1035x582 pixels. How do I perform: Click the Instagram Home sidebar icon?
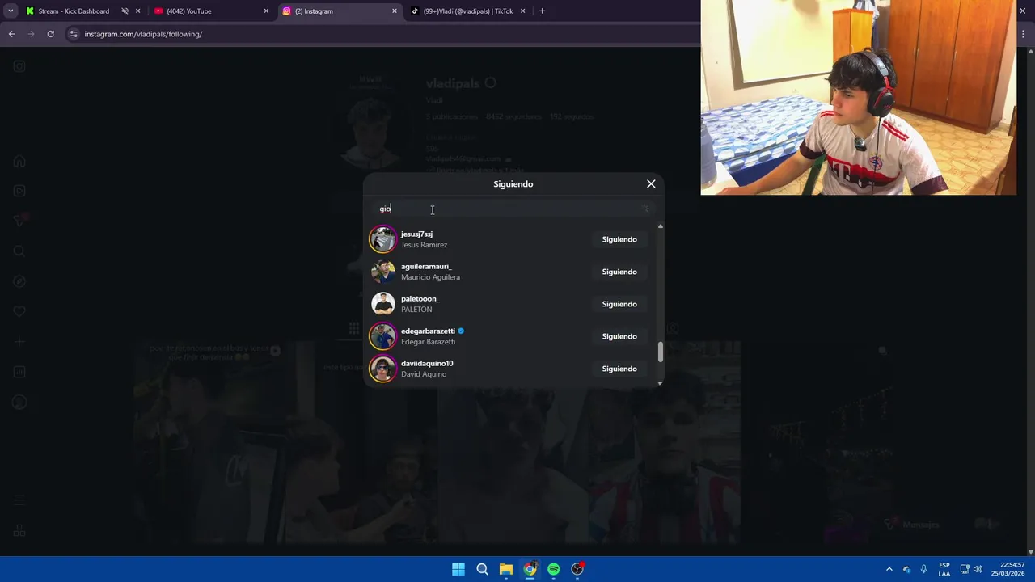pyautogui.click(x=19, y=161)
